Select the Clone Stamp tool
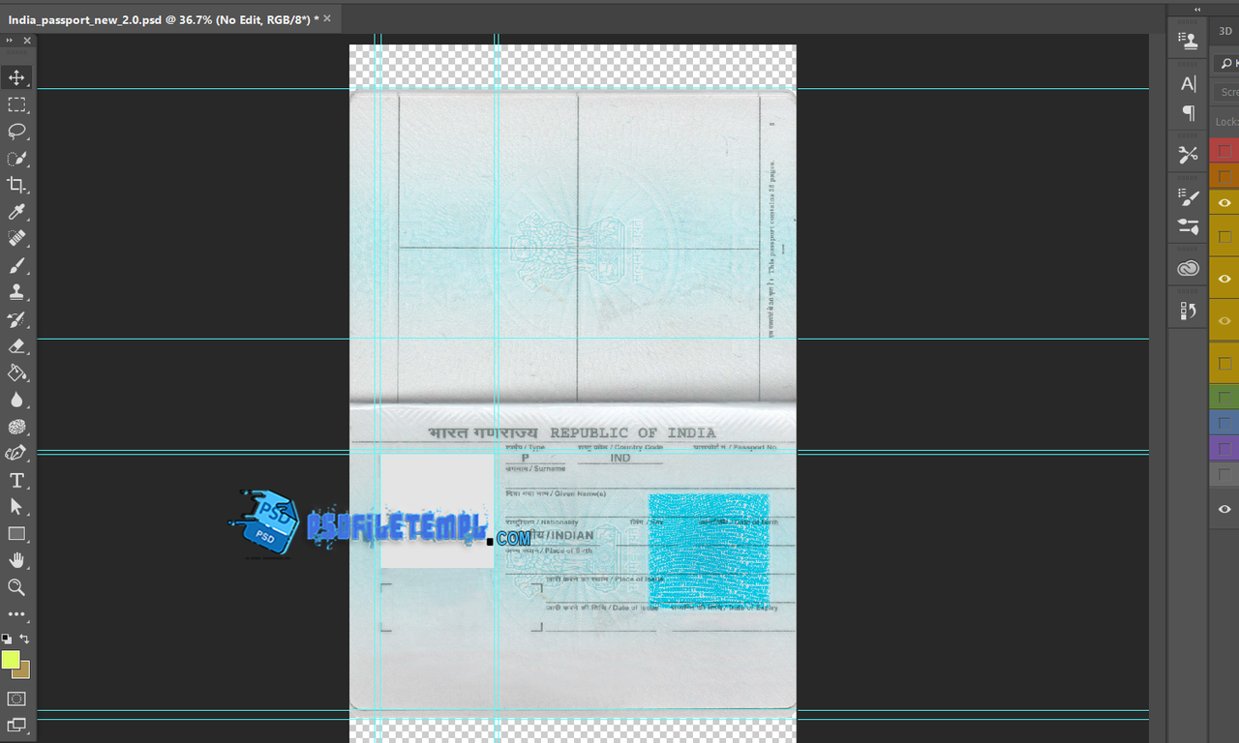Image resolution: width=1239 pixels, height=743 pixels. [x=16, y=292]
